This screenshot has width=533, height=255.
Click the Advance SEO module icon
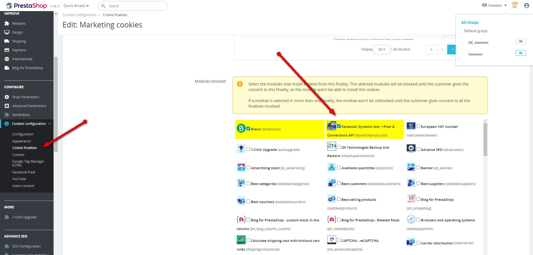coord(411,148)
